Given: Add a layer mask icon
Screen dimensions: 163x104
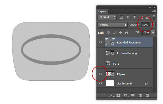Looking at the screenshot, I should point(118,95).
